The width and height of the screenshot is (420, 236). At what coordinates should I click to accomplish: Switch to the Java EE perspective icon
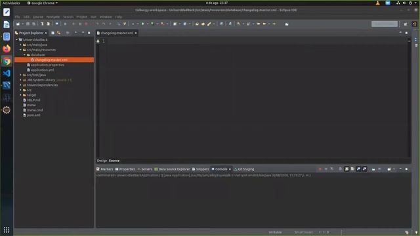pyautogui.click(x=414, y=24)
